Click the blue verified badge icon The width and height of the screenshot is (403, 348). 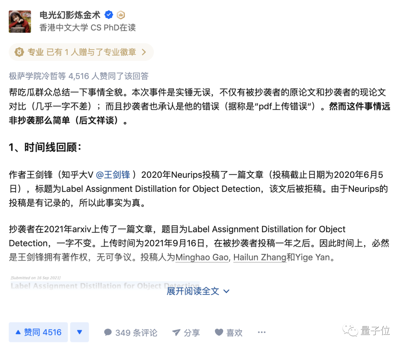point(109,15)
